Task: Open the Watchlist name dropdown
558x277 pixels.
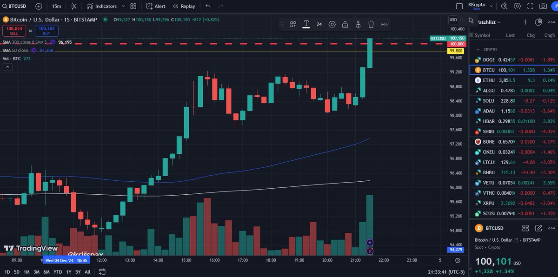Action: click(x=489, y=22)
